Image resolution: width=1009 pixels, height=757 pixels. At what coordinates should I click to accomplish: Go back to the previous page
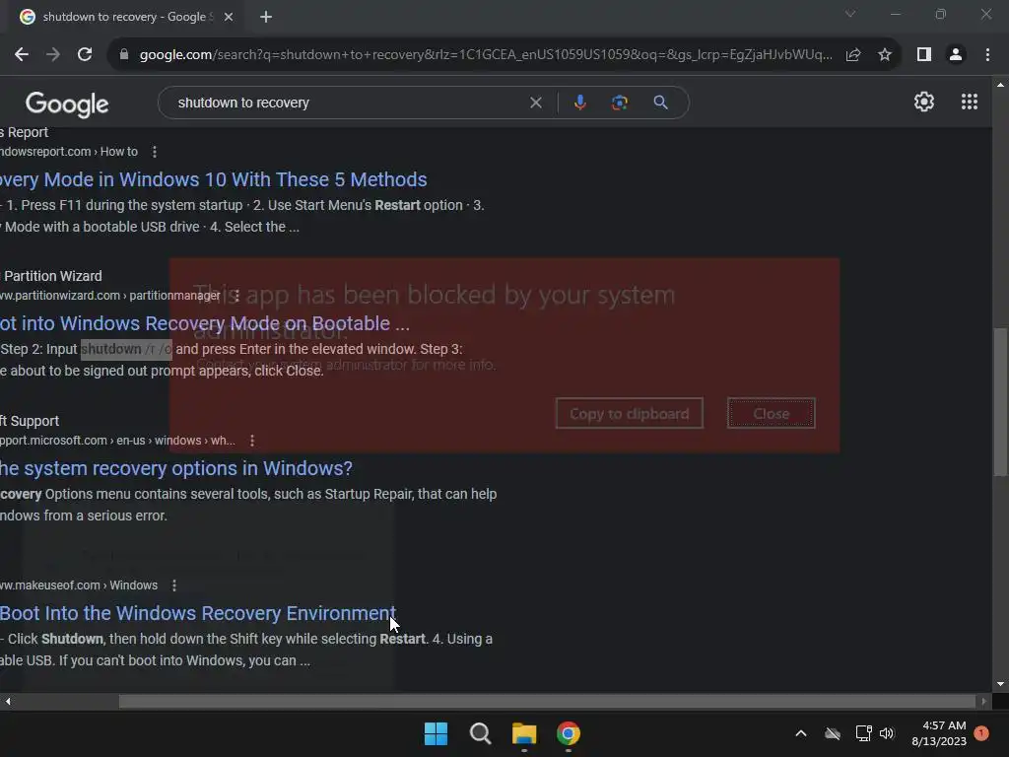click(22, 55)
